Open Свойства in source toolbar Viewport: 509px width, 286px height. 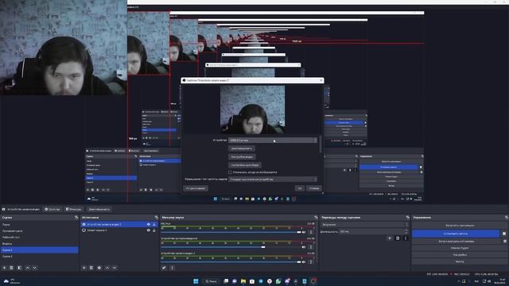pyautogui.click(x=52, y=209)
